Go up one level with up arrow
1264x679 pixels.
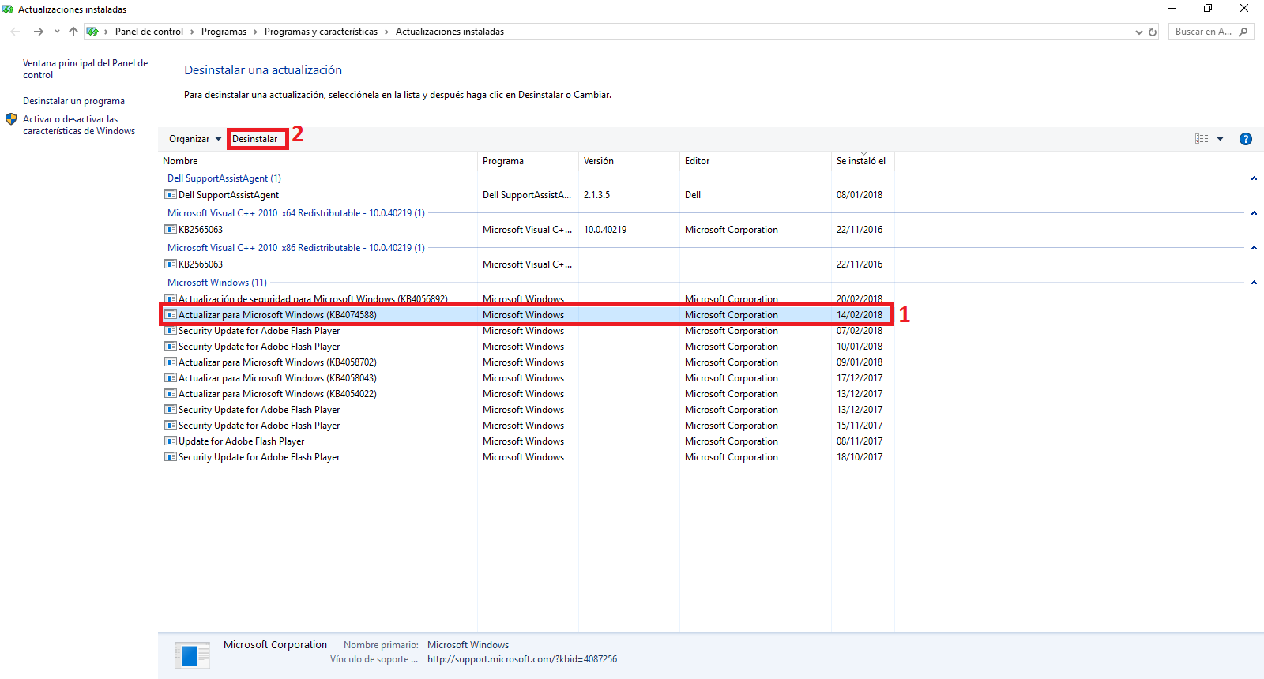click(73, 32)
